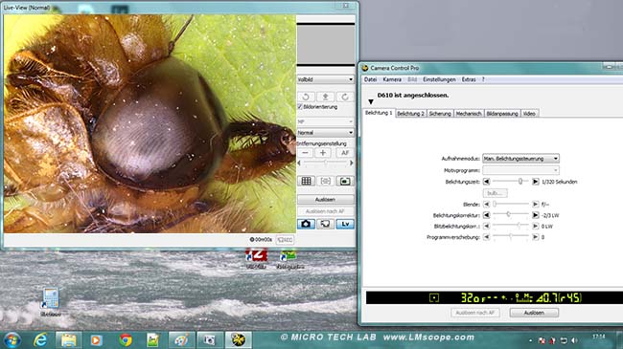Rotate live view image clockwise
The height and width of the screenshot is (349, 623).
[345, 97]
